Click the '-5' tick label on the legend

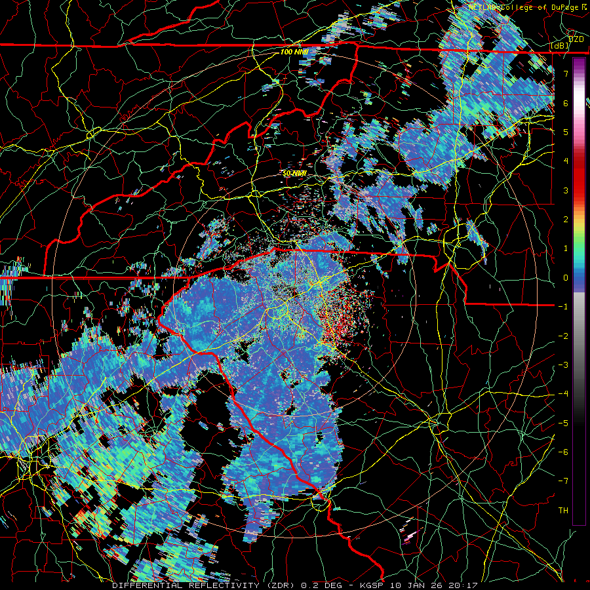563,423
